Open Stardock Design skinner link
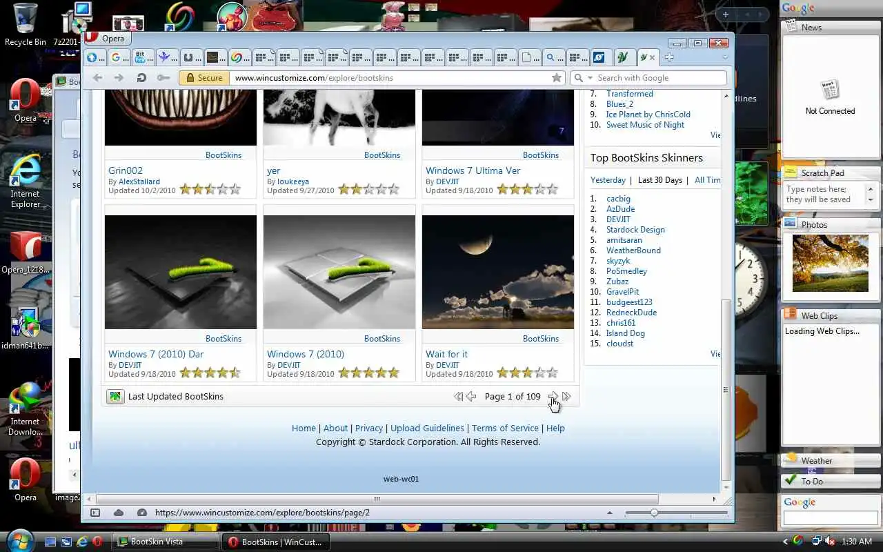Viewport: 883px width, 552px height. point(635,230)
